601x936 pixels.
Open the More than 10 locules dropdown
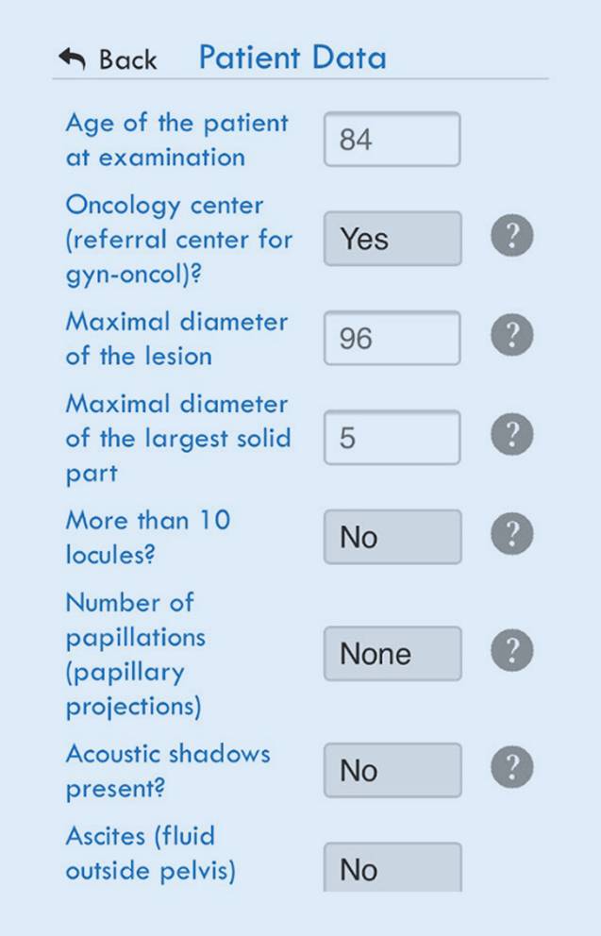392,537
